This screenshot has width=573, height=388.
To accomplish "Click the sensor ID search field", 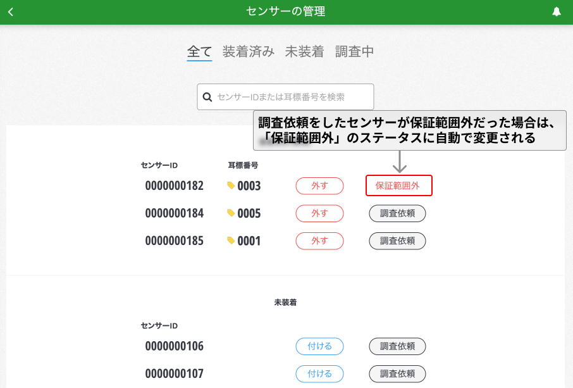I will 291,97.
